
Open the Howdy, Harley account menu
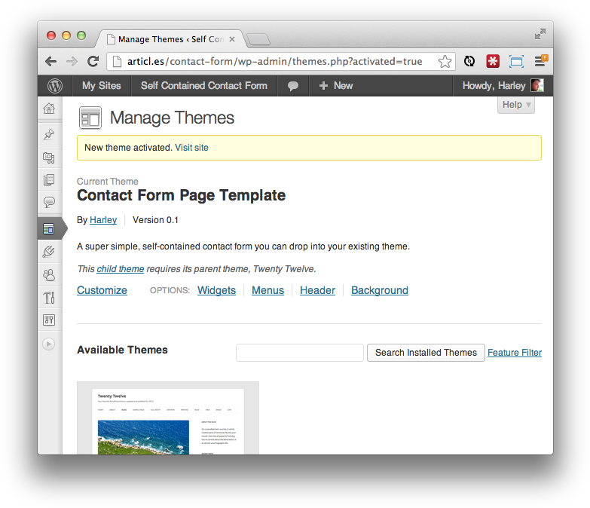(503, 86)
